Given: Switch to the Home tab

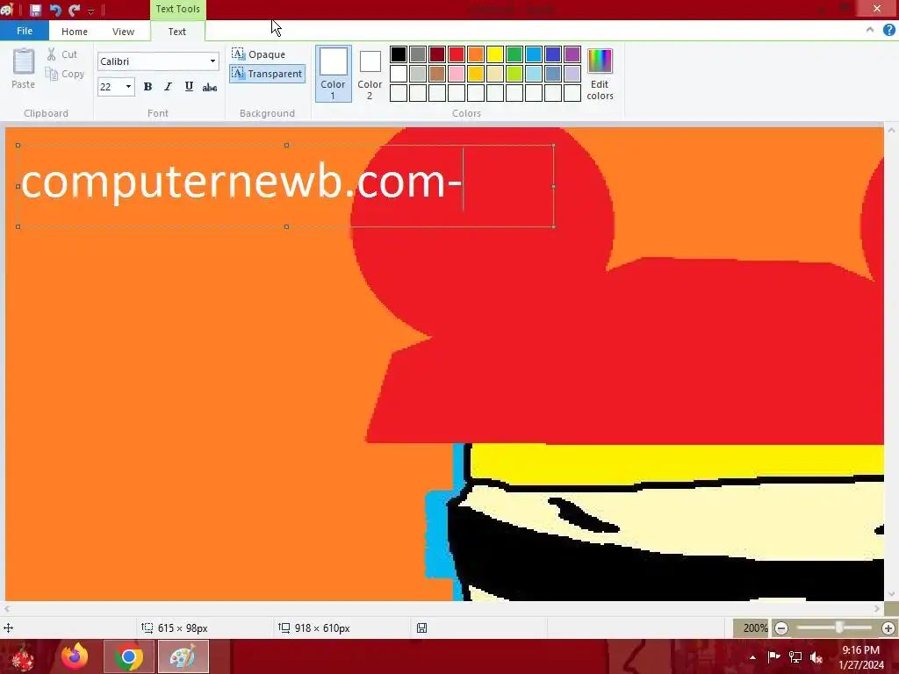Looking at the screenshot, I should tap(75, 32).
